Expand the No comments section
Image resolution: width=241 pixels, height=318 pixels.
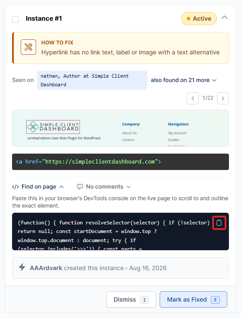point(104,186)
